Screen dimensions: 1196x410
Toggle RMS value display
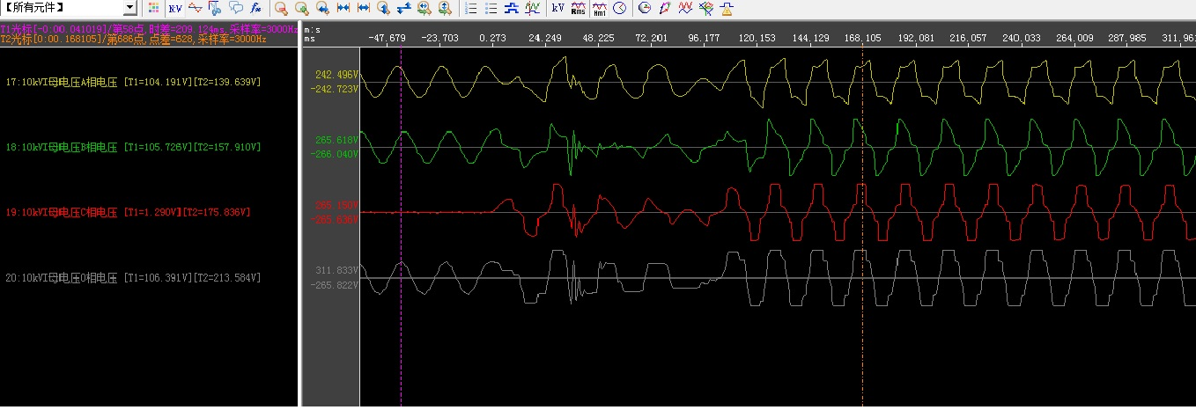tap(578, 8)
